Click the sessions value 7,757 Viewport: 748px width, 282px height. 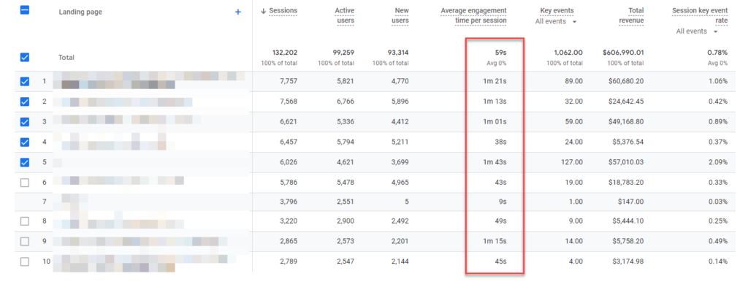[288, 82]
